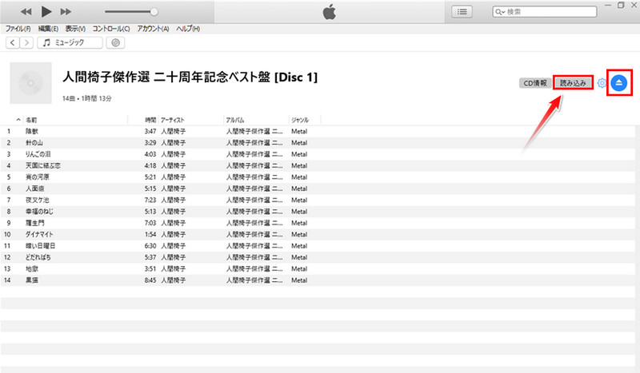This screenshot has height=373, width=640.
Task: Click the 読み込み import button
Action: [x=573, y=83]
